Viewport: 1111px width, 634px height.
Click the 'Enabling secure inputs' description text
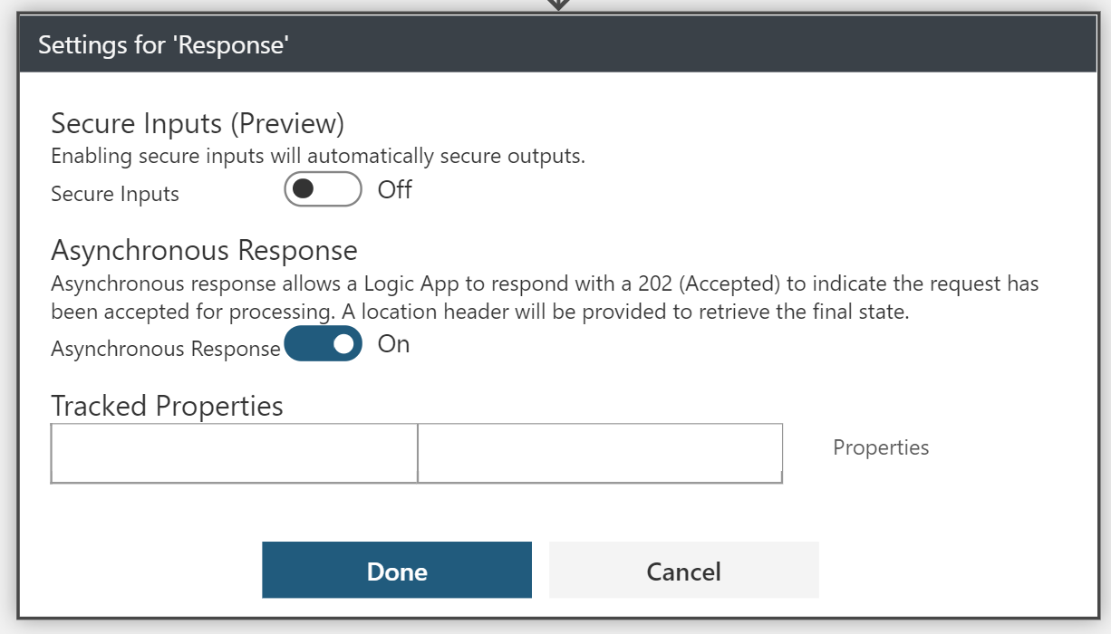pyautogui.click(x=317, y=156)
